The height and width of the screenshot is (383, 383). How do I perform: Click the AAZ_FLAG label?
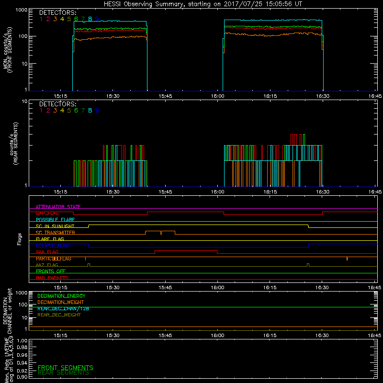point(47,265)
